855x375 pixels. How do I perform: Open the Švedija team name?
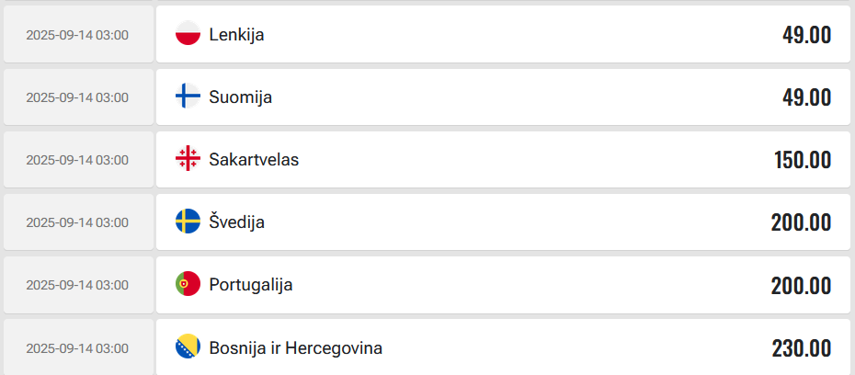(236, 222)
